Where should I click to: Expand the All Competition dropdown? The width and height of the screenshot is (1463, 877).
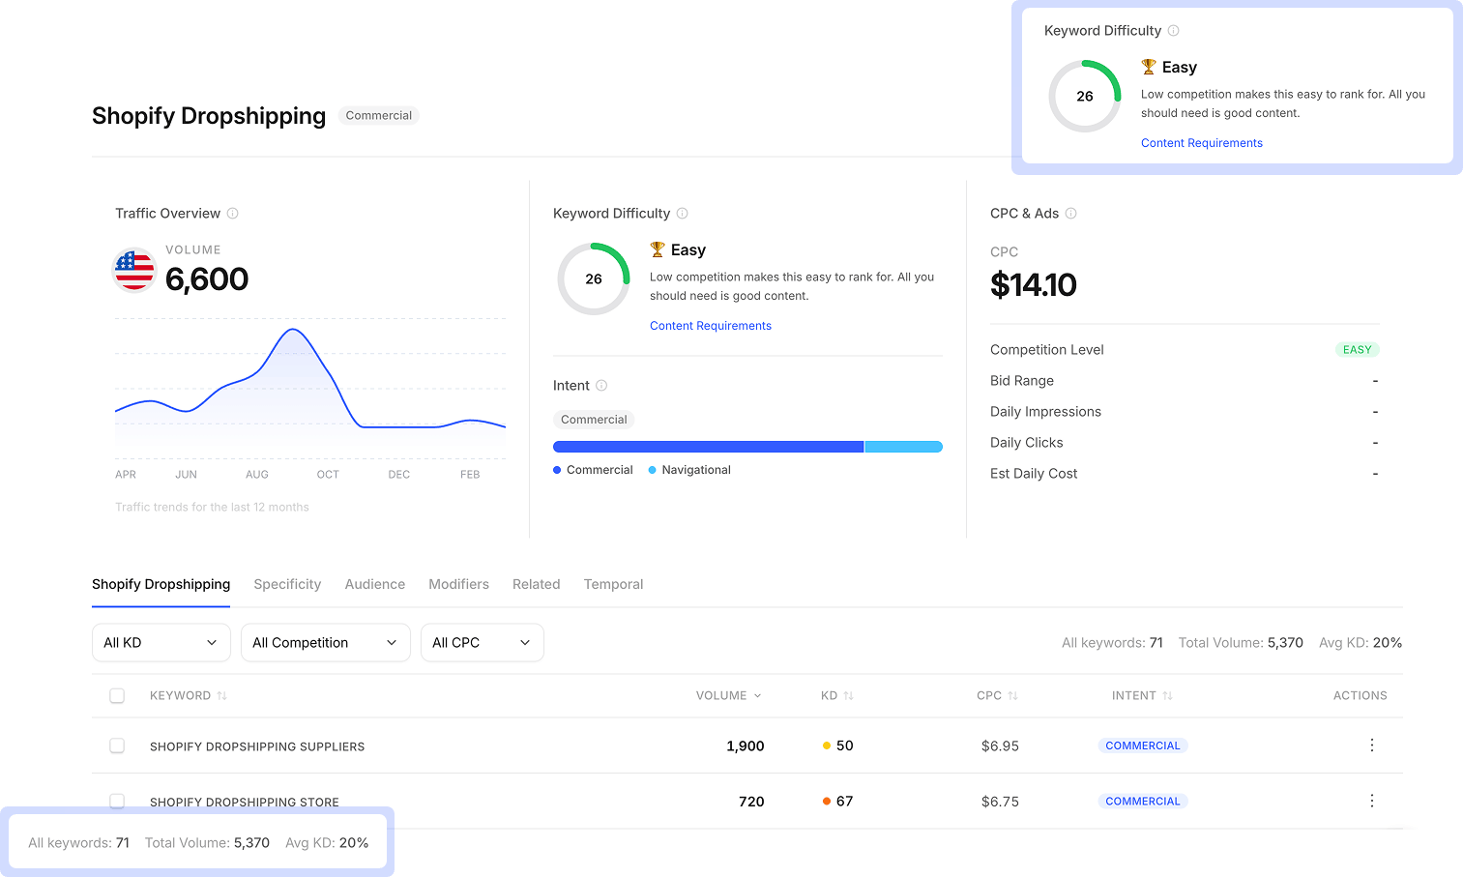pos(325,643)
